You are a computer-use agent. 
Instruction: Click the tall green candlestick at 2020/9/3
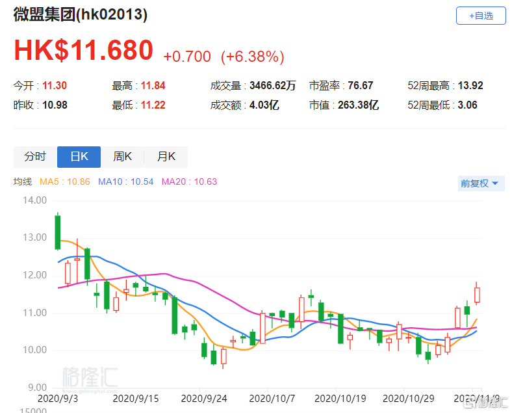coord(58,232)
